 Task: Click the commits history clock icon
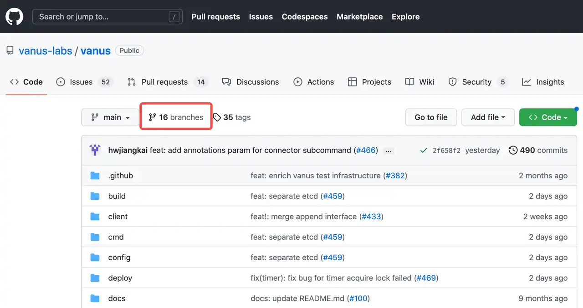pos(513,150)
